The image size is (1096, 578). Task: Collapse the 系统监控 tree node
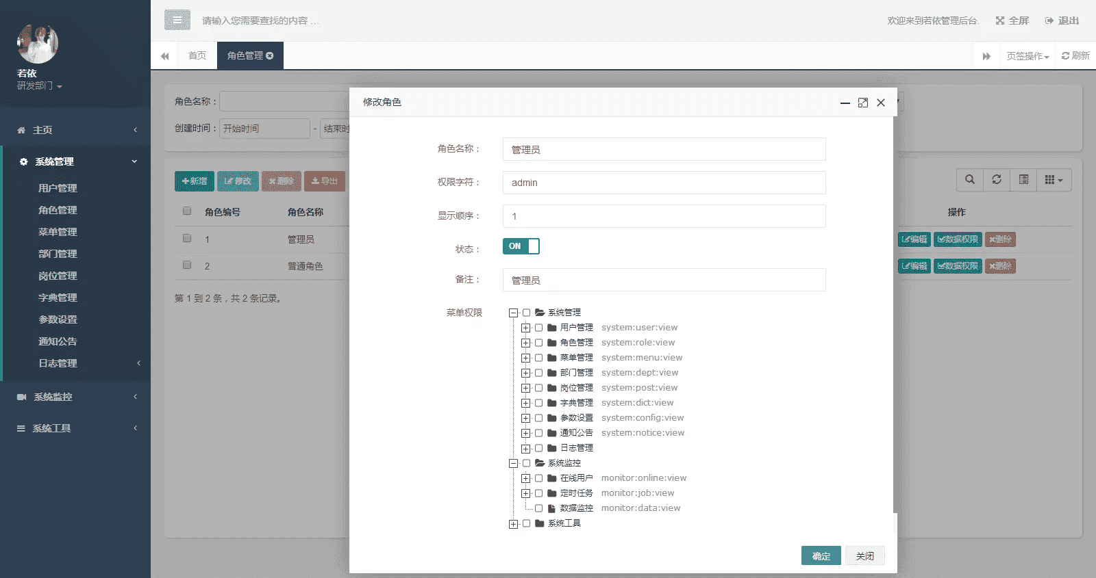coord(513,464)
